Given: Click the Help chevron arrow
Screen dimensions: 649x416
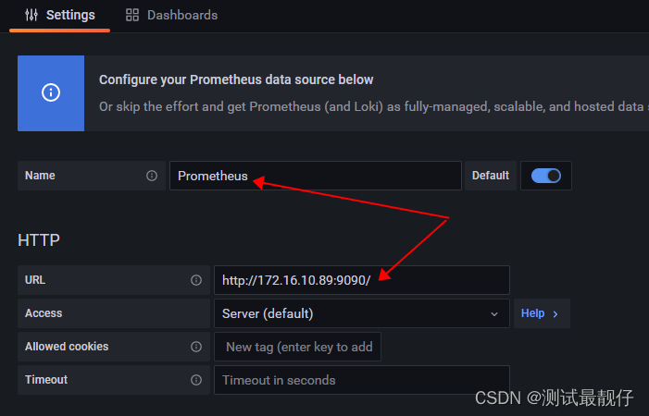Looking at the screenshot, I should point(555,314).
